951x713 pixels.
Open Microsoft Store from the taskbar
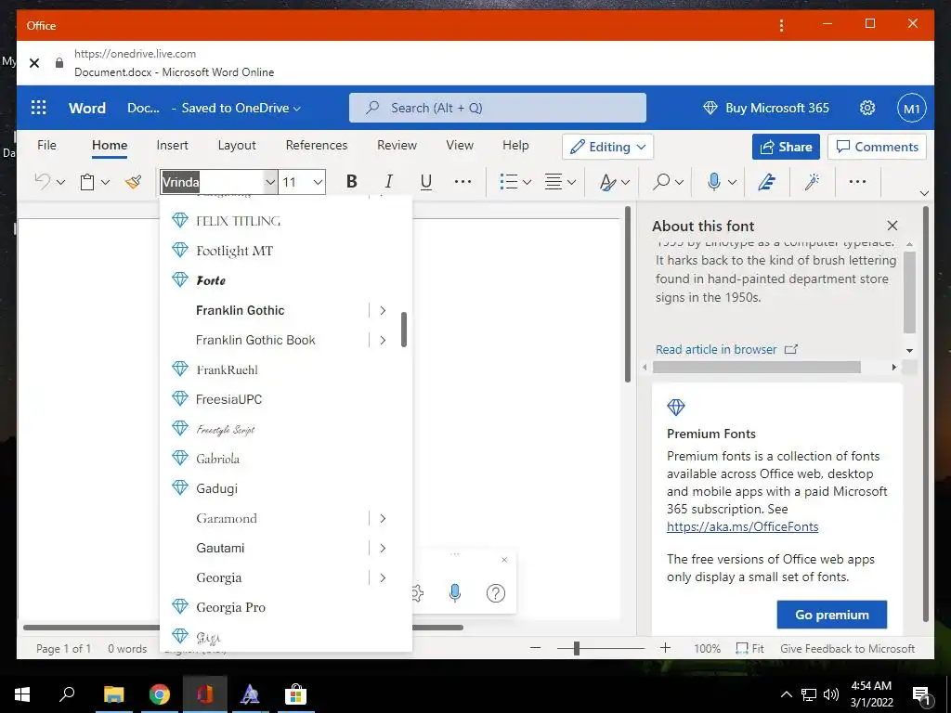(295, 694)
